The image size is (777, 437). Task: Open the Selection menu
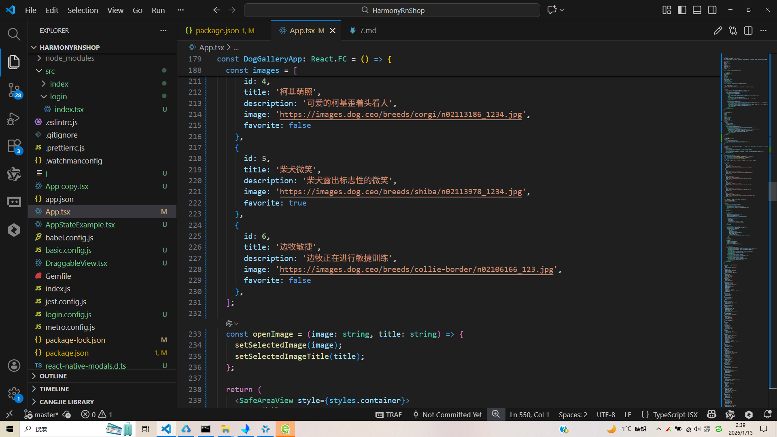coord(83,10)
